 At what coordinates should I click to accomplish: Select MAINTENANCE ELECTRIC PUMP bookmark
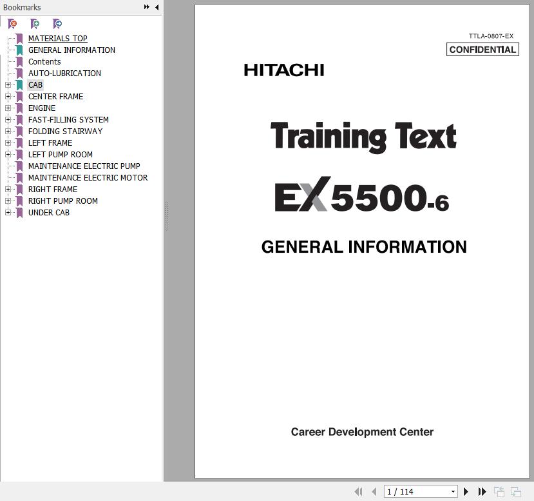[84, 166]
